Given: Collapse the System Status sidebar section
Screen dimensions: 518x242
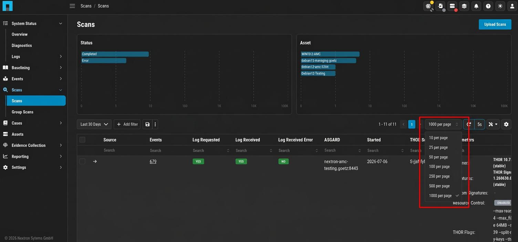Looking at the screenshot, I should tap(61, 23).
